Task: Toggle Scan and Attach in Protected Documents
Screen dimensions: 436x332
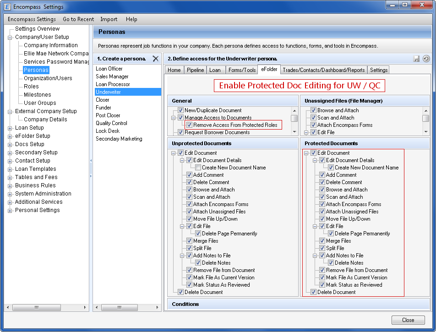Action: point(322,197)
